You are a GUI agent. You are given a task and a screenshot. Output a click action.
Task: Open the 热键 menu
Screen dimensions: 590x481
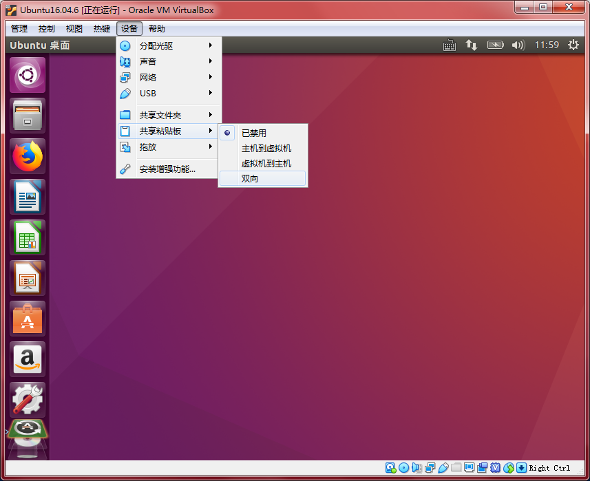point(102,29)
